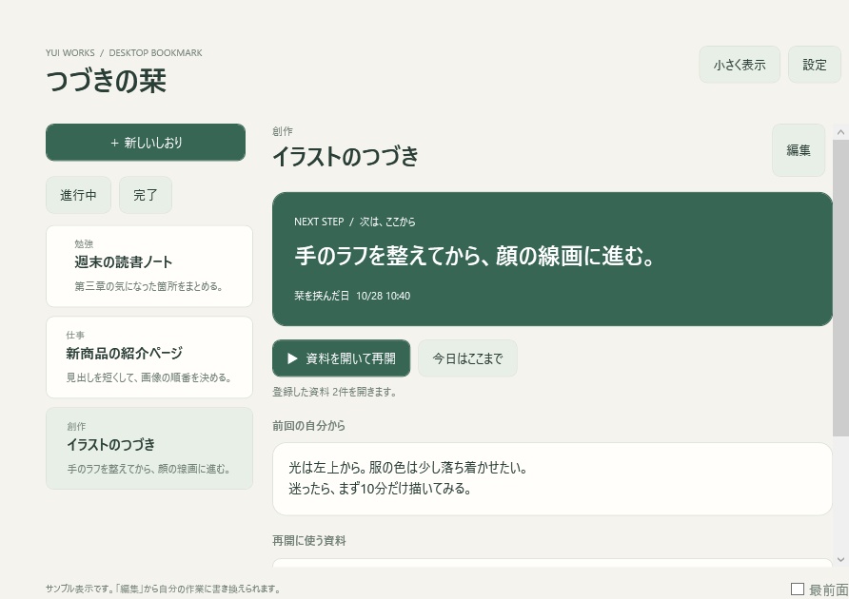Open 設定 settings
This screenshot has height=599, width=849.
815,65
